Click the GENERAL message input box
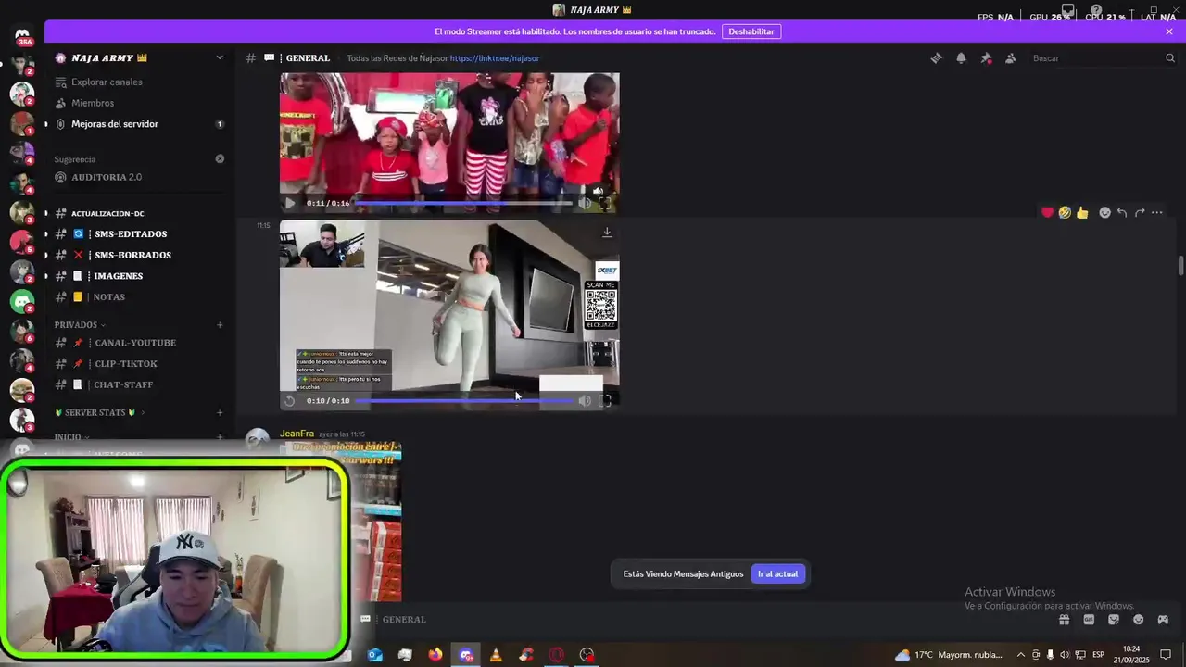This screenshot has width=1186, height=667. [x=704, y=620]
